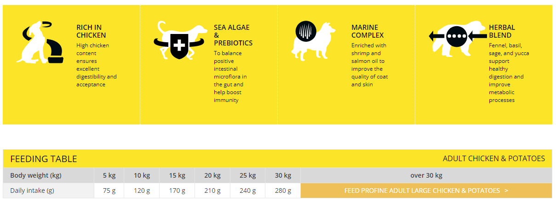Select the Herbal Blend heading

point(502,31)
